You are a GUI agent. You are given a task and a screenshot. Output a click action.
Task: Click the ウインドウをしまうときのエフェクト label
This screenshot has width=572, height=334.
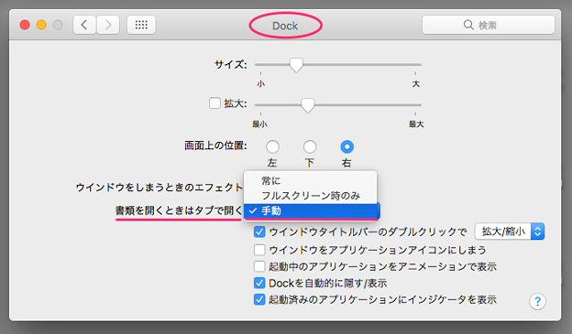point(159,188)
